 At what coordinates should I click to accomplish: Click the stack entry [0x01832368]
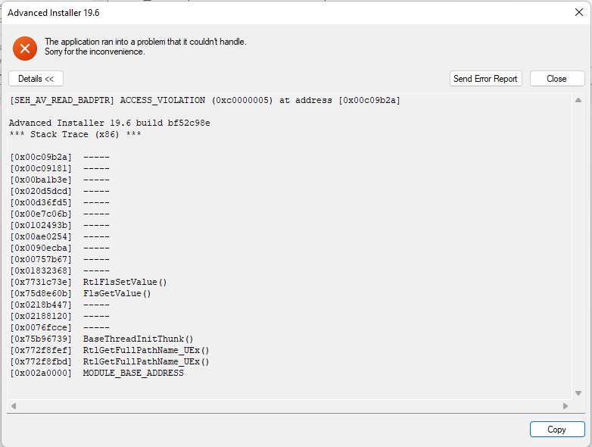(59, 270)
